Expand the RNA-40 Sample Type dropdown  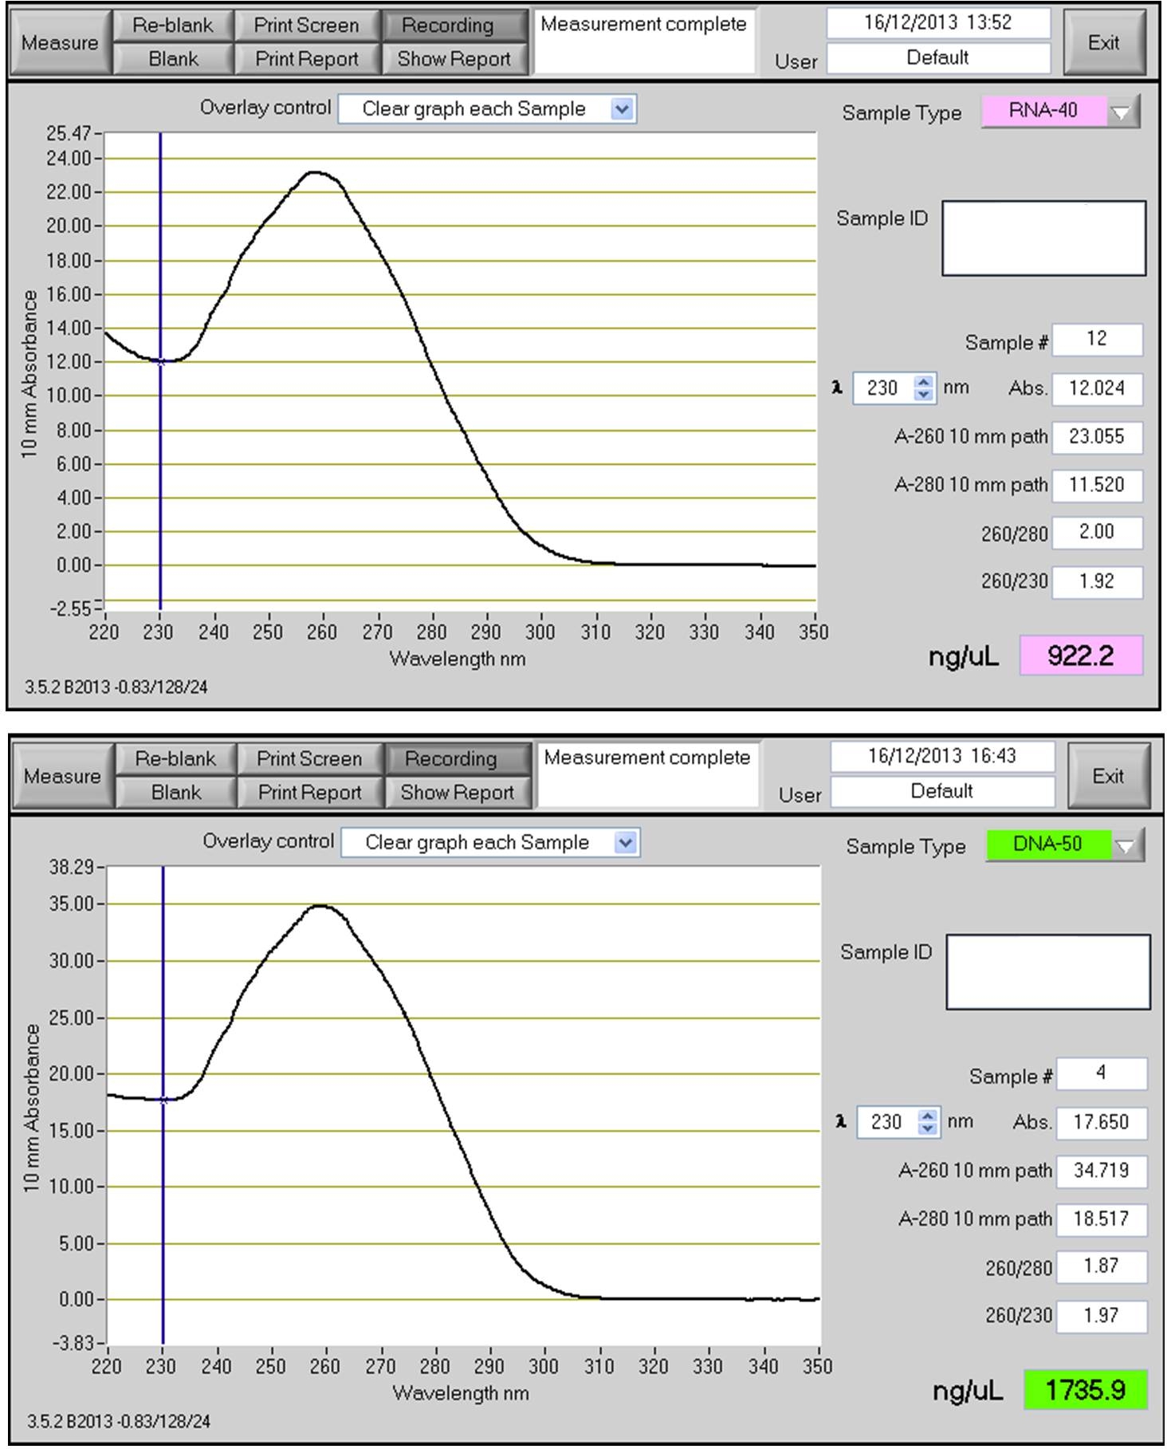tap(1122, 112)
